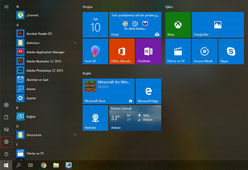This screenshot has height=170, width=248.
Task: Launch the Xbox tile
Action: [x=178, y=25]
